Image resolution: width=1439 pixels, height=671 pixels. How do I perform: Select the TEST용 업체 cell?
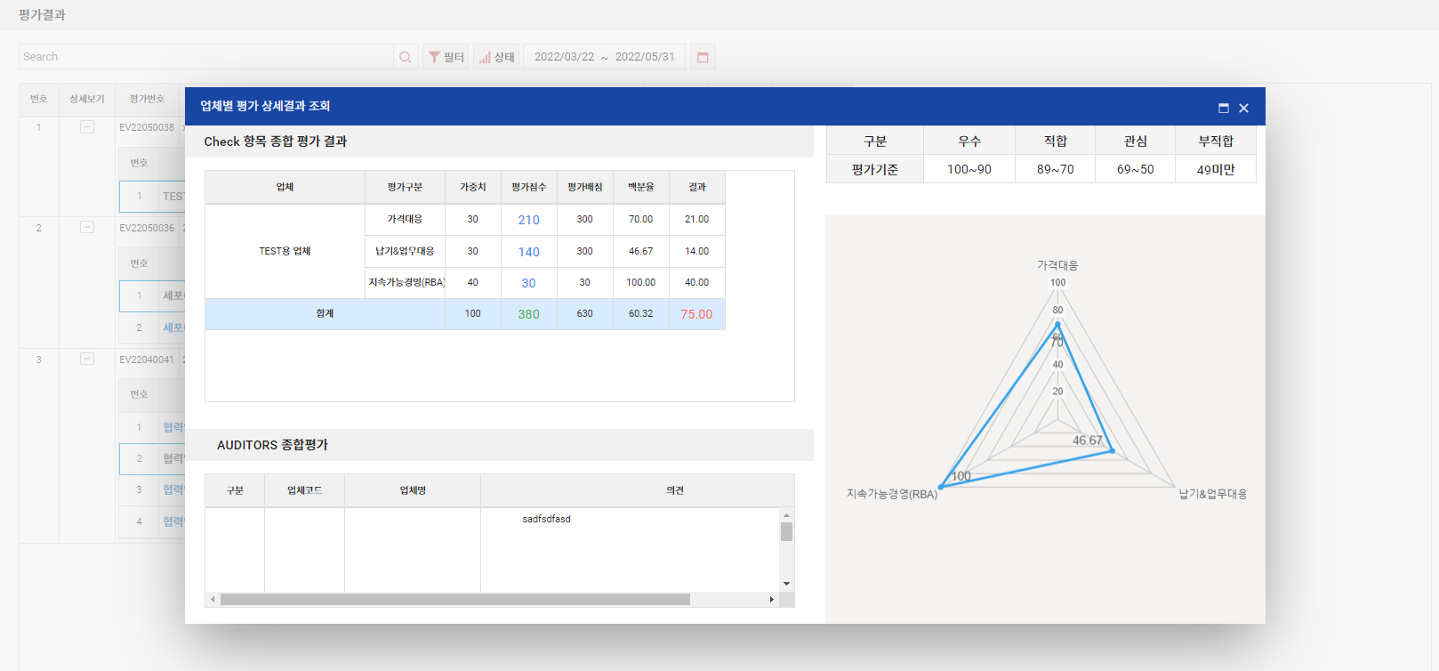(285, 251)
